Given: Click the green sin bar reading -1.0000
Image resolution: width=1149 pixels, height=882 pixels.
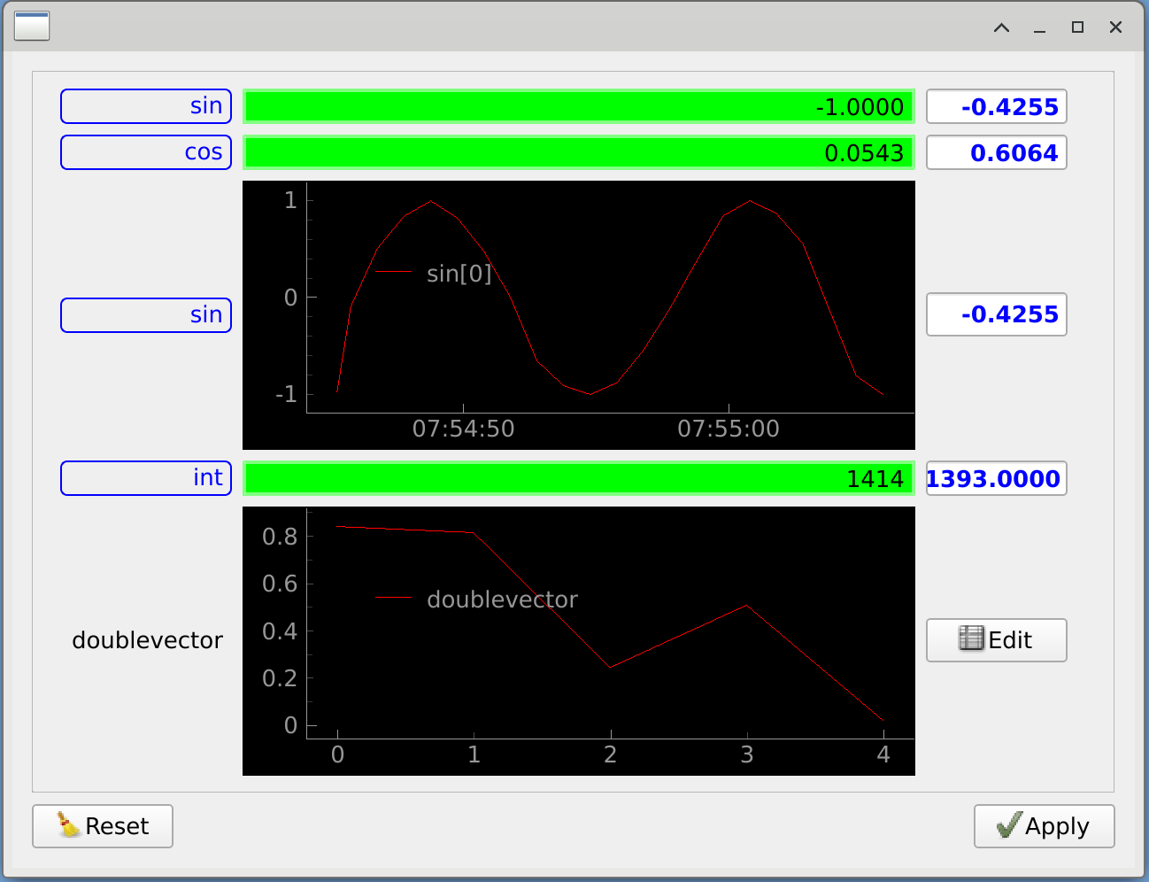Looking at the screenshot, I should tap(578, 106).
